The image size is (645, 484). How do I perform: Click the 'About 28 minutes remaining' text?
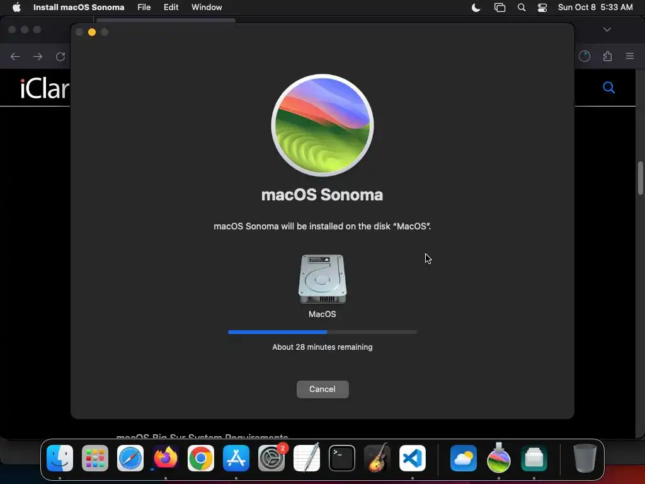coord(322,347)
